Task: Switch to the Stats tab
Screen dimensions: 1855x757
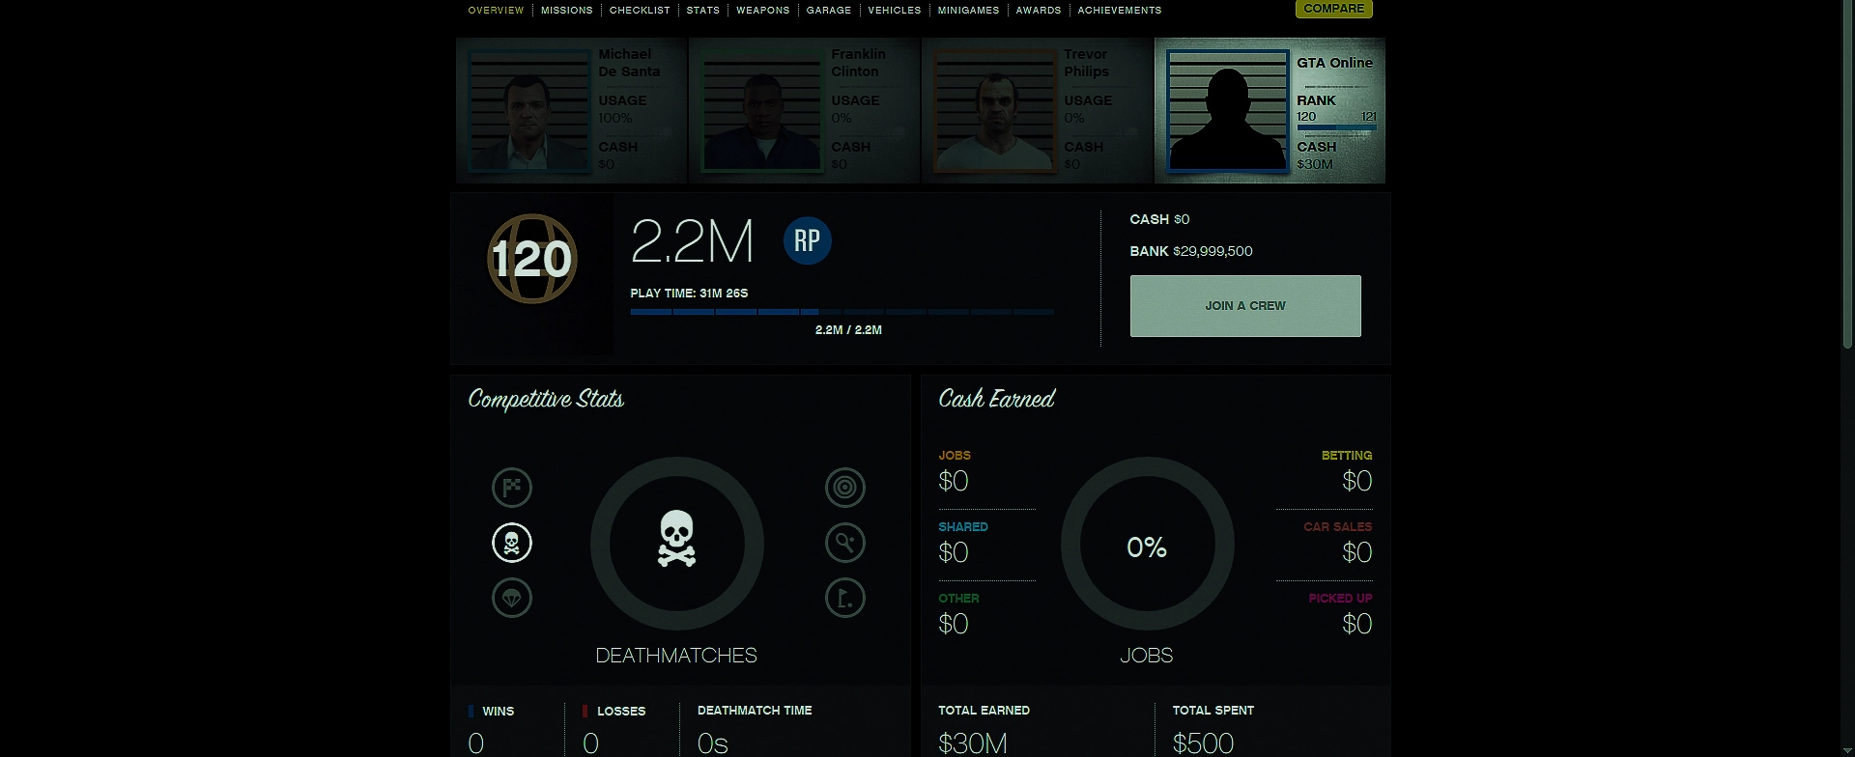Action: tap(703, 11)
